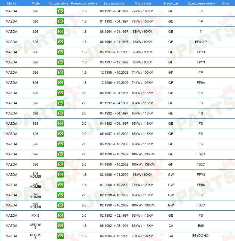Select the 'FP01LP' engine code cell
This screenshot has height=241, width=235.
point(201,42)
